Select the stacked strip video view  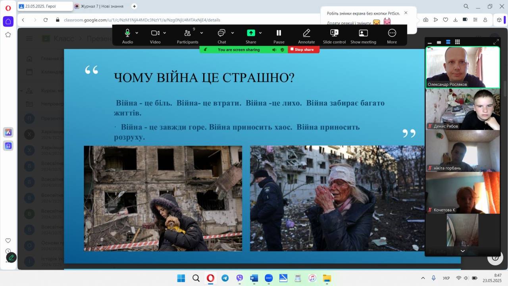[x=448, y=42]
